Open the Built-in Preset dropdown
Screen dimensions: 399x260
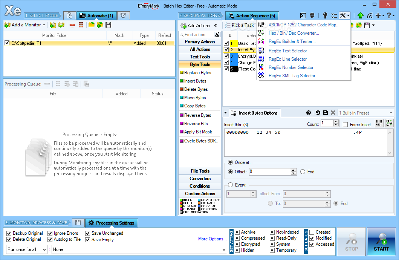tap(391, 113)
